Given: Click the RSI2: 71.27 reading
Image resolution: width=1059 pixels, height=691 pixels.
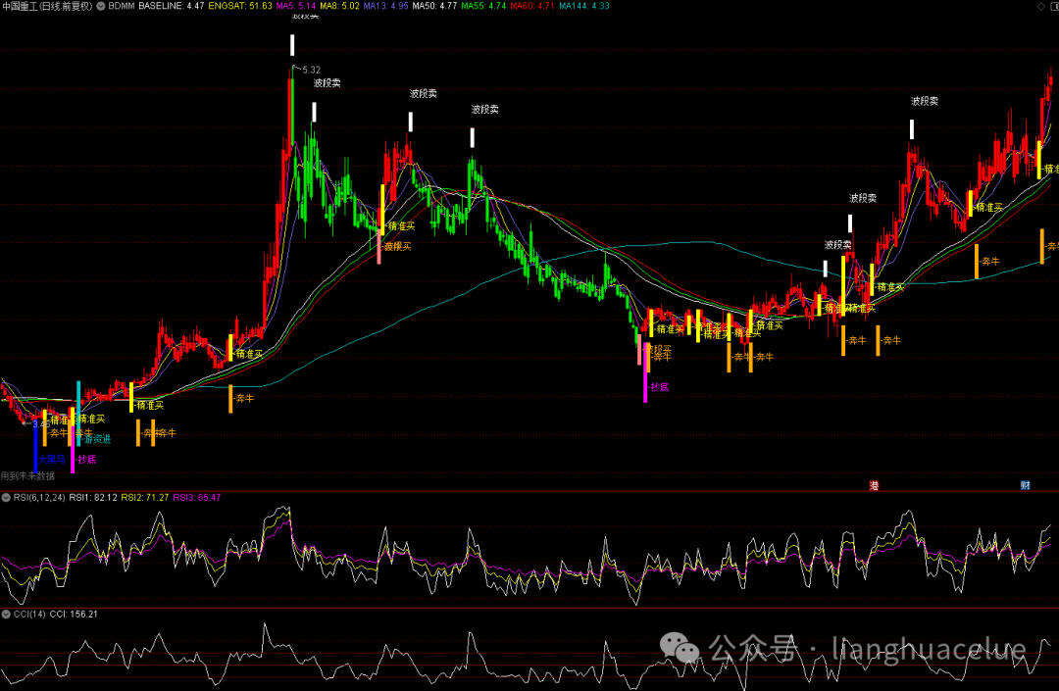Looking at the screenshot, I should [x=145, y=497].
